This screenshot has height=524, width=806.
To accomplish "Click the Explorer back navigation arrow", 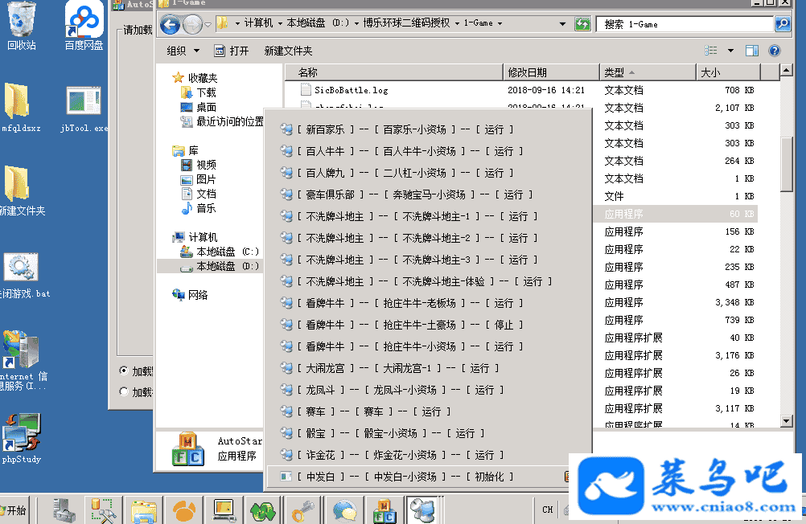I will tap(170, 25).
